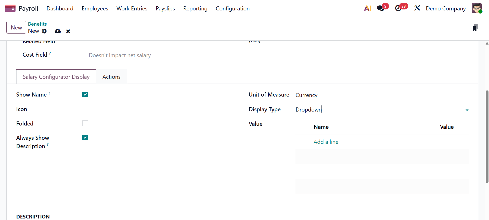
Task: Save the record using the cloud upload icon
Action: tap(58, 31)
